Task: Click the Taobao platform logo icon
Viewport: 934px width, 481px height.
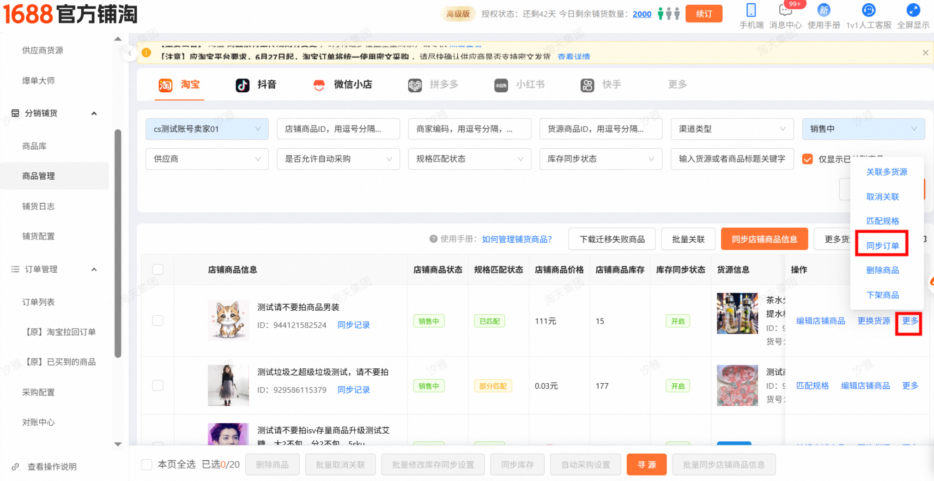Action: click(x=165, y=85)
